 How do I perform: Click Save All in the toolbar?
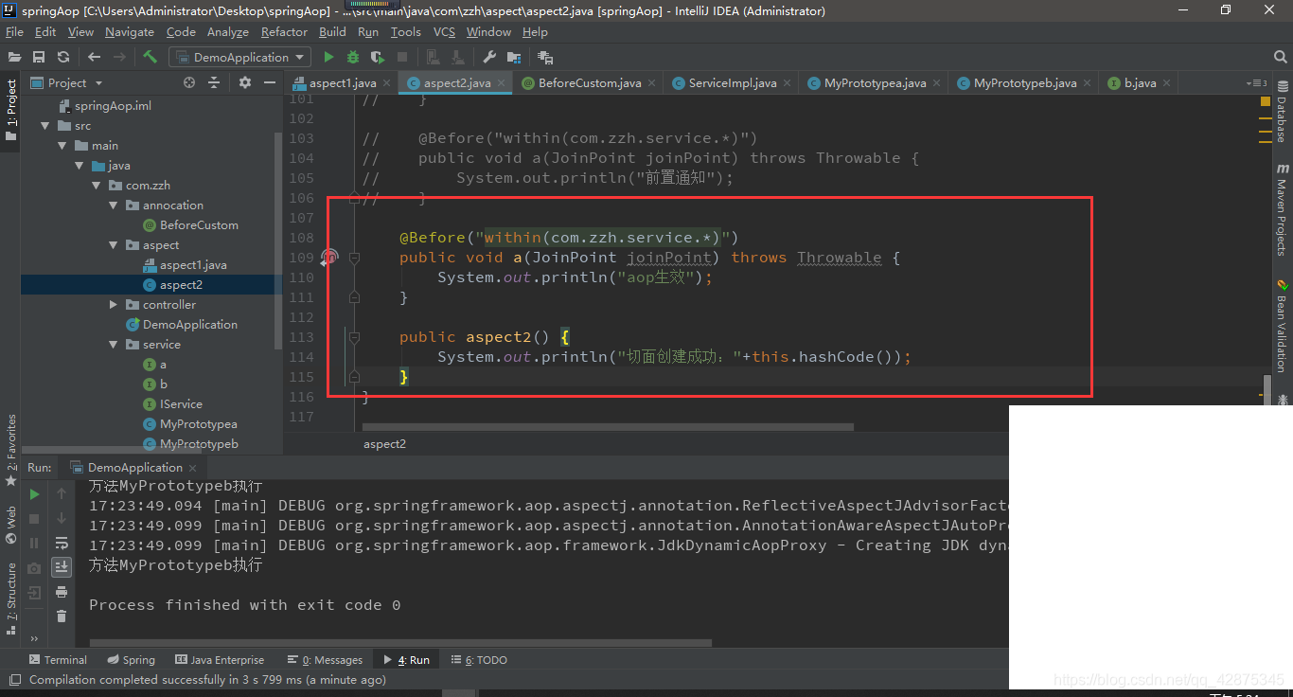(39, 57)
